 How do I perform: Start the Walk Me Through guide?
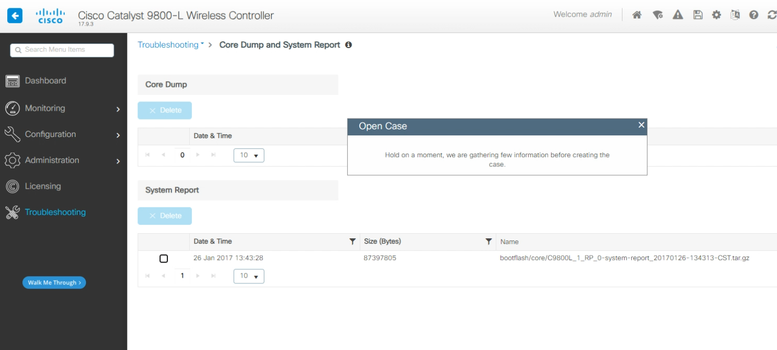[54, 283]
